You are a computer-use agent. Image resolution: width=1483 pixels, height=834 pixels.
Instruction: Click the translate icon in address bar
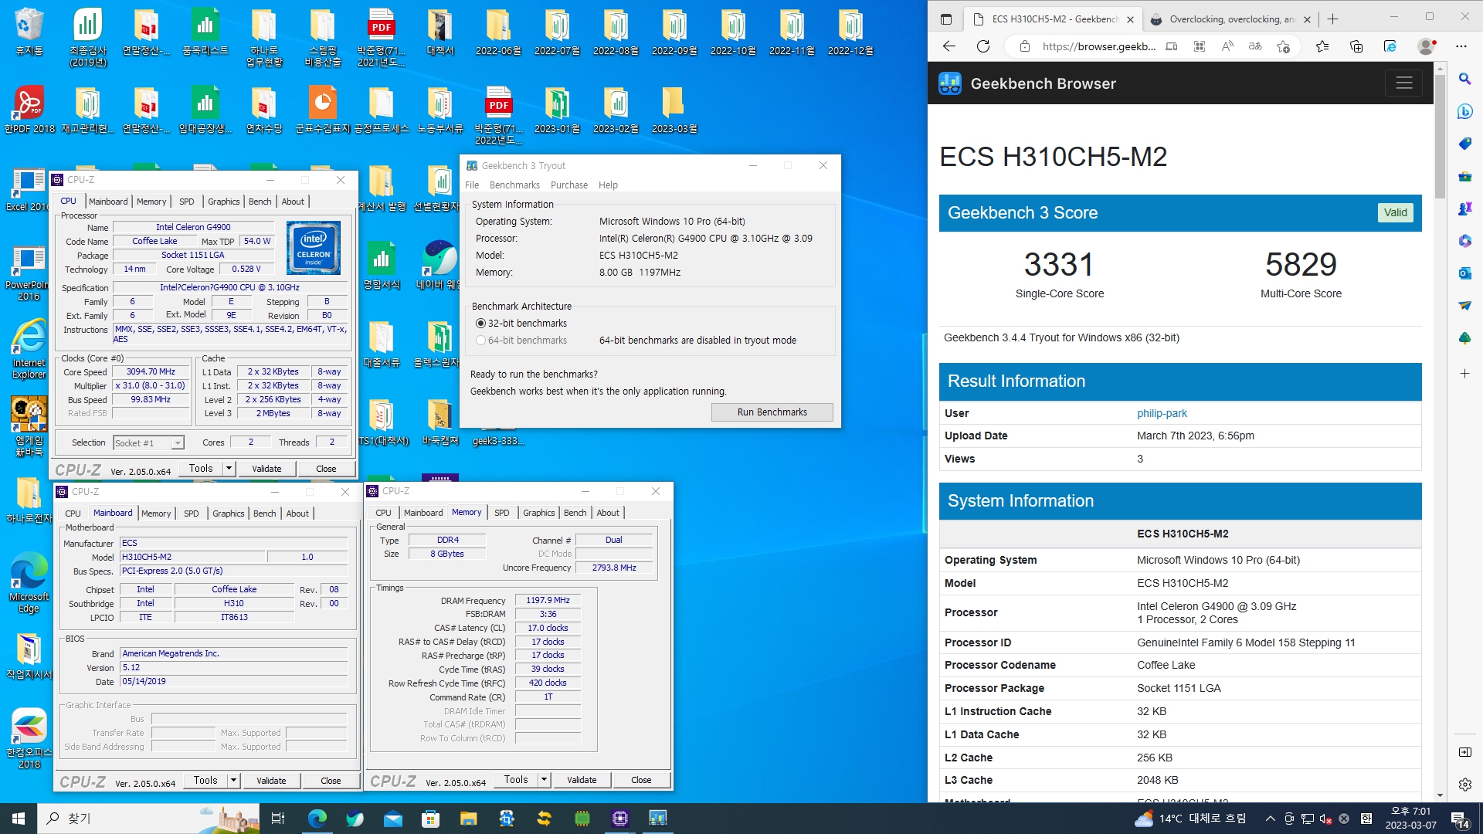tap(1255, 46)
